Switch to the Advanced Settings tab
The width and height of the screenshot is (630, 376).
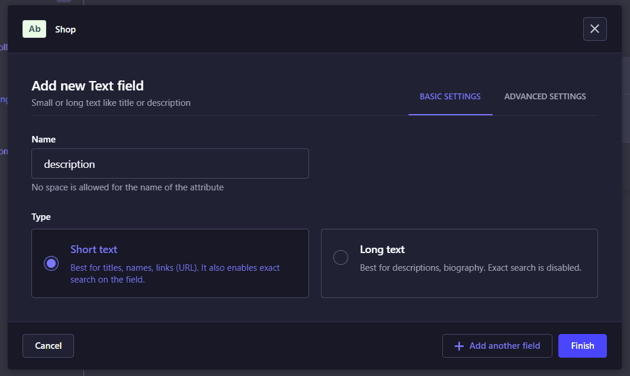pyautogui.click(x=545, y=96)
